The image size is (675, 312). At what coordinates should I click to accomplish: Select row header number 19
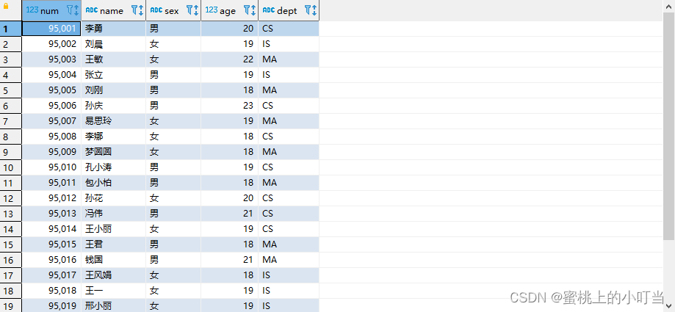[11, 306]
